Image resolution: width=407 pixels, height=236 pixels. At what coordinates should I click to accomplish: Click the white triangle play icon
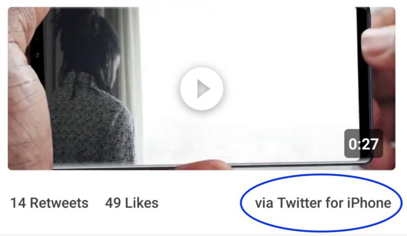tap(203, 89)
